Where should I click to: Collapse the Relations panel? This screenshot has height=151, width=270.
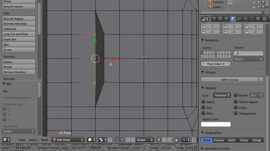pos(202,40)
